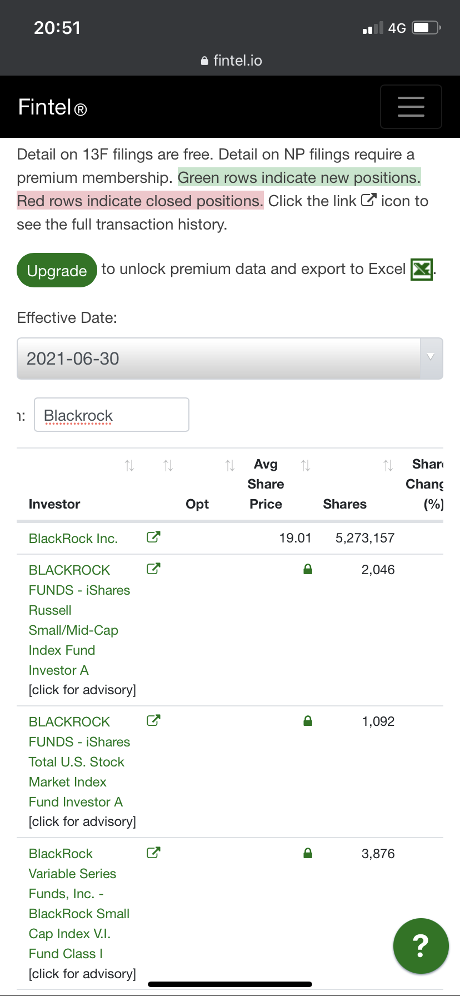
Task: Open the hamburger navigation menu
Action: point(411,107)
